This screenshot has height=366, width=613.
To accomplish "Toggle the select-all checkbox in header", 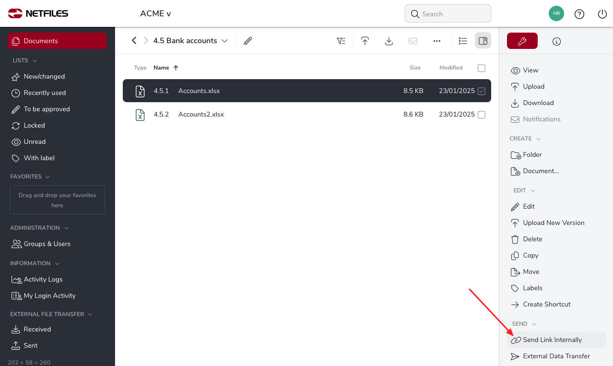I will tap(482, 68).
